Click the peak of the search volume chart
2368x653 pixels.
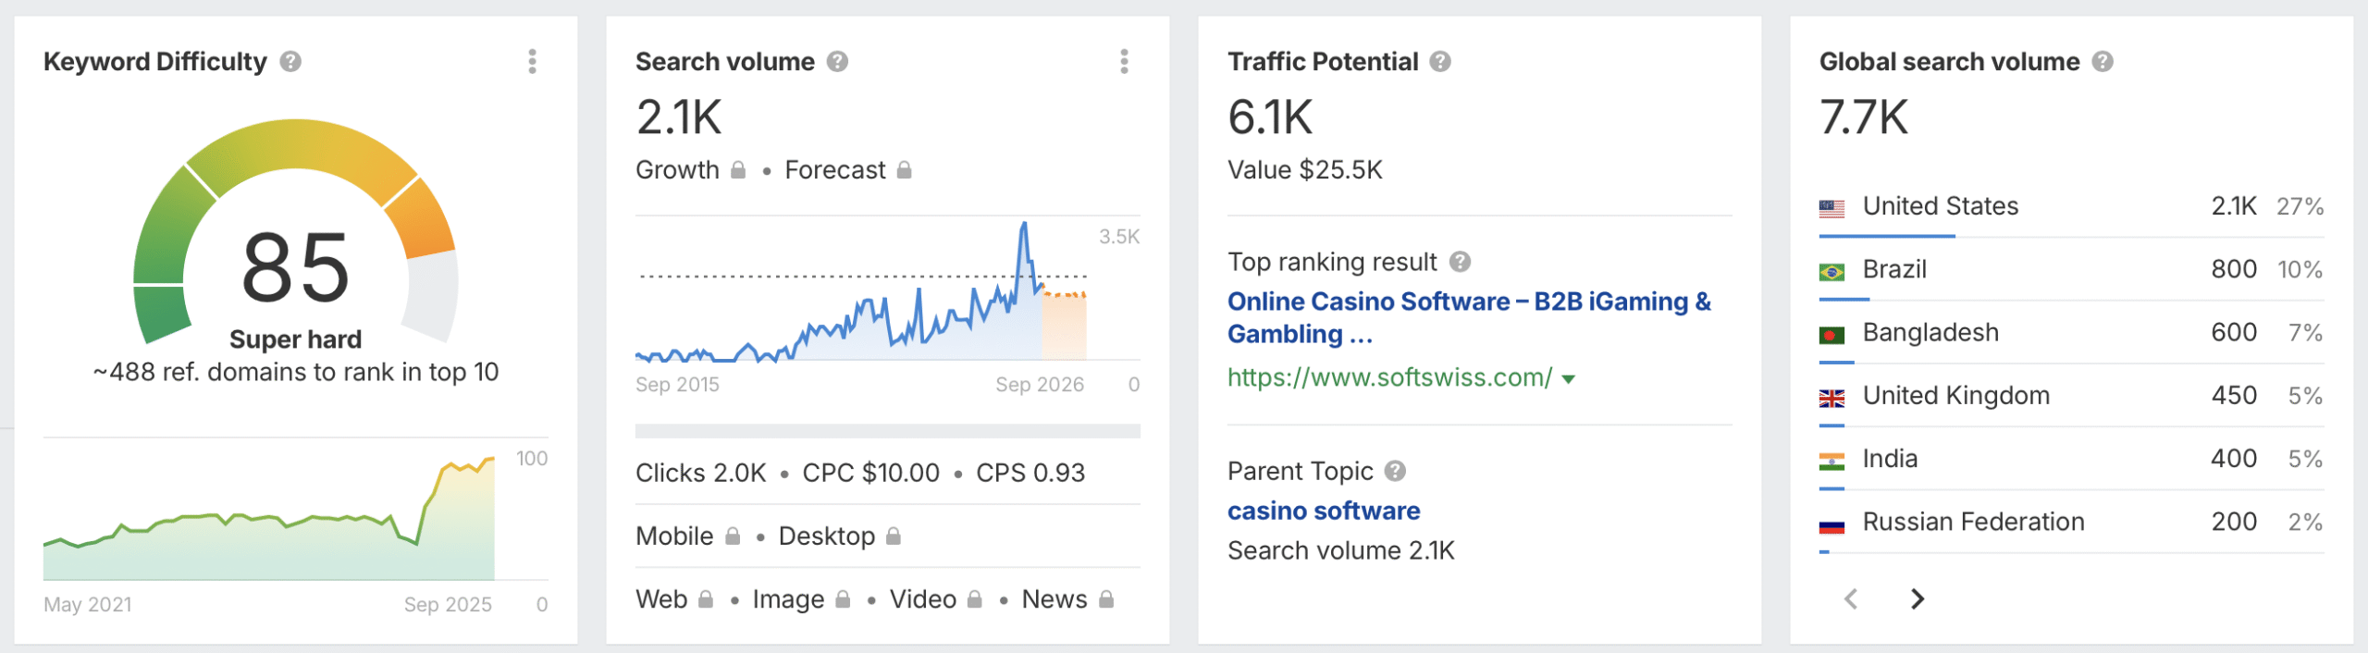click(x=1023, y=224)
